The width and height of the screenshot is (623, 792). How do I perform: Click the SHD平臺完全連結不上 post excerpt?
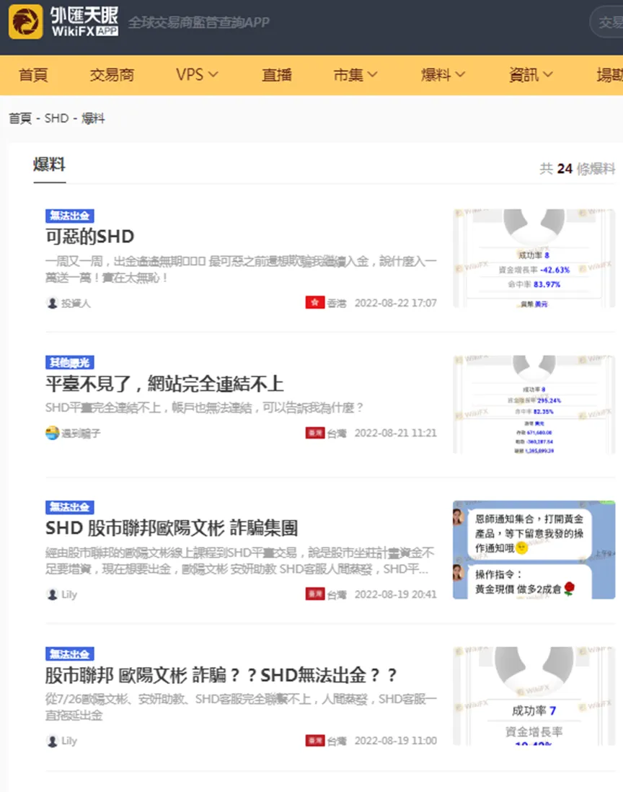(204, 408)
